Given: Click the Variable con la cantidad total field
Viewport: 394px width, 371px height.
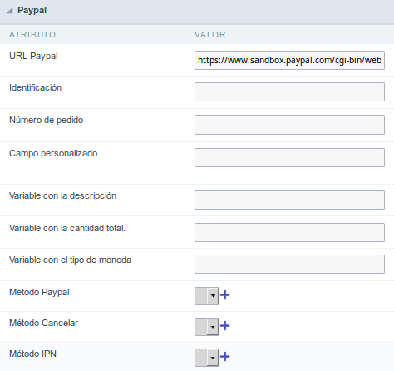Looking at the screenshot, I should coord(289,232).
